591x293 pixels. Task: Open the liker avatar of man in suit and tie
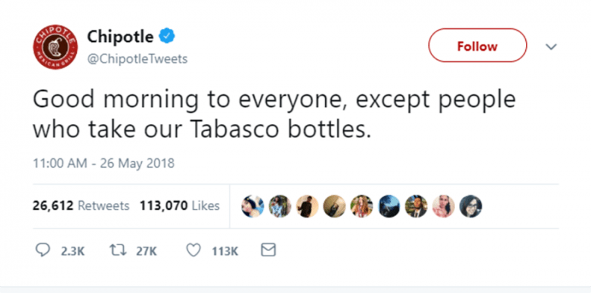tap(417, 206)
